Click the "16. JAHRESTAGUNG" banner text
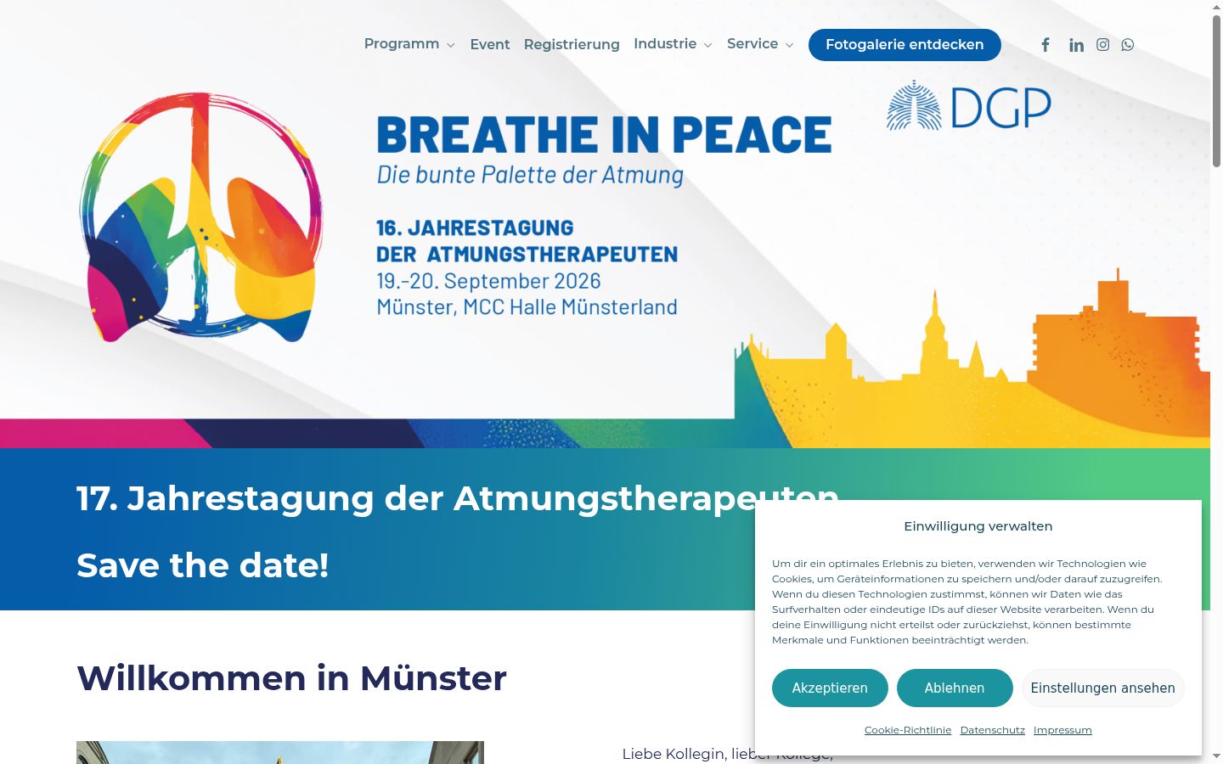 (475, 228)
